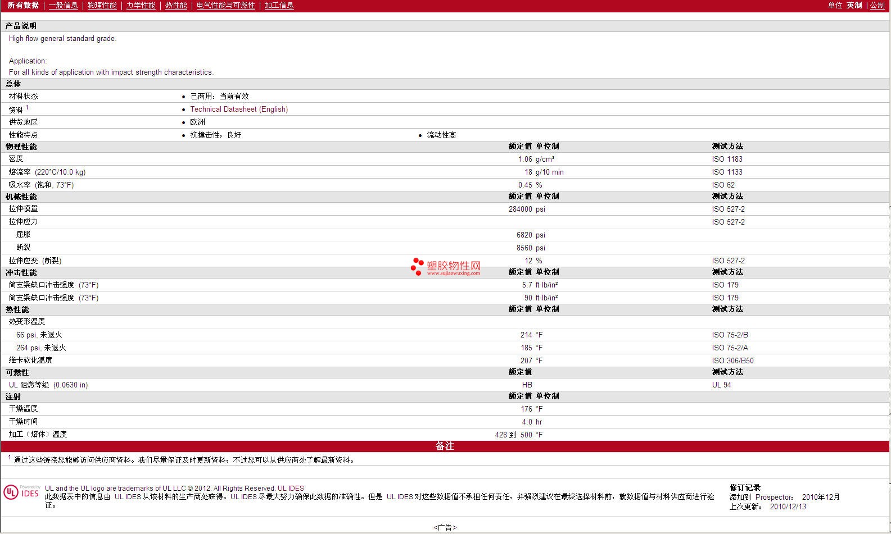Click the water absorption value 0.45
Image resolution: width=891 pixels, height=534 pixels.
525,185
